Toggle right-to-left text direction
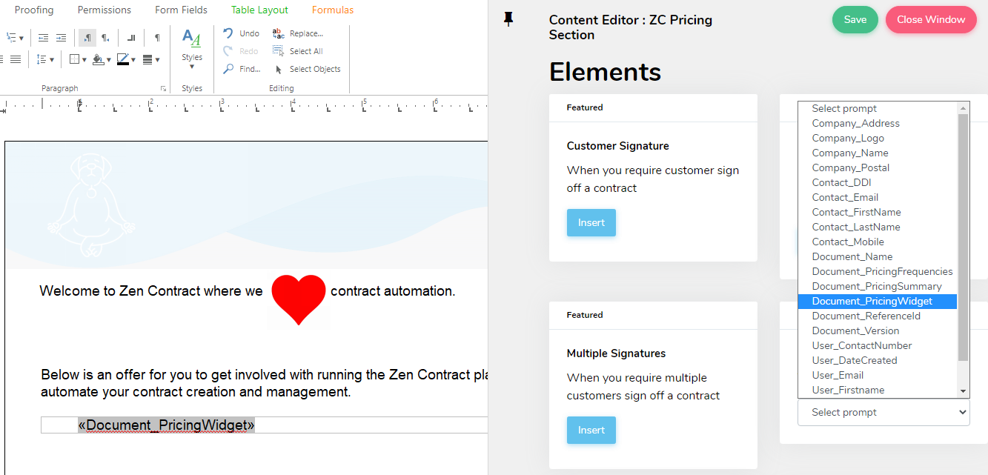The width and height of the screenshot is (988, 475). (x=105, y=38)
